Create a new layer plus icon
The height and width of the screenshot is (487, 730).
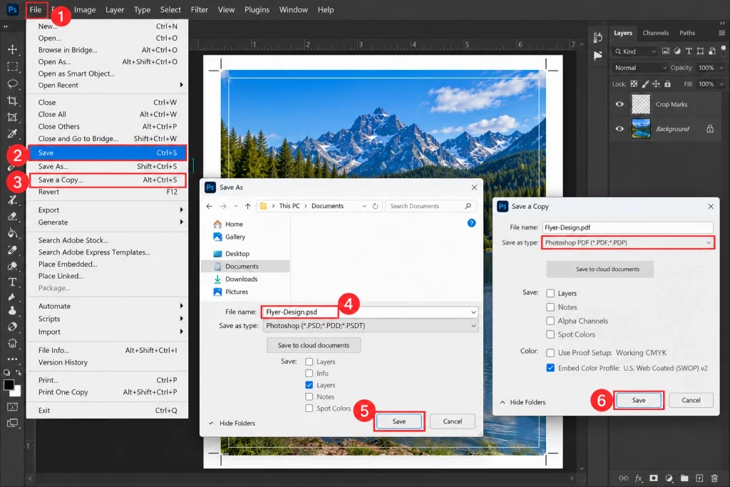pyautogui.click(x=700, y=478)
